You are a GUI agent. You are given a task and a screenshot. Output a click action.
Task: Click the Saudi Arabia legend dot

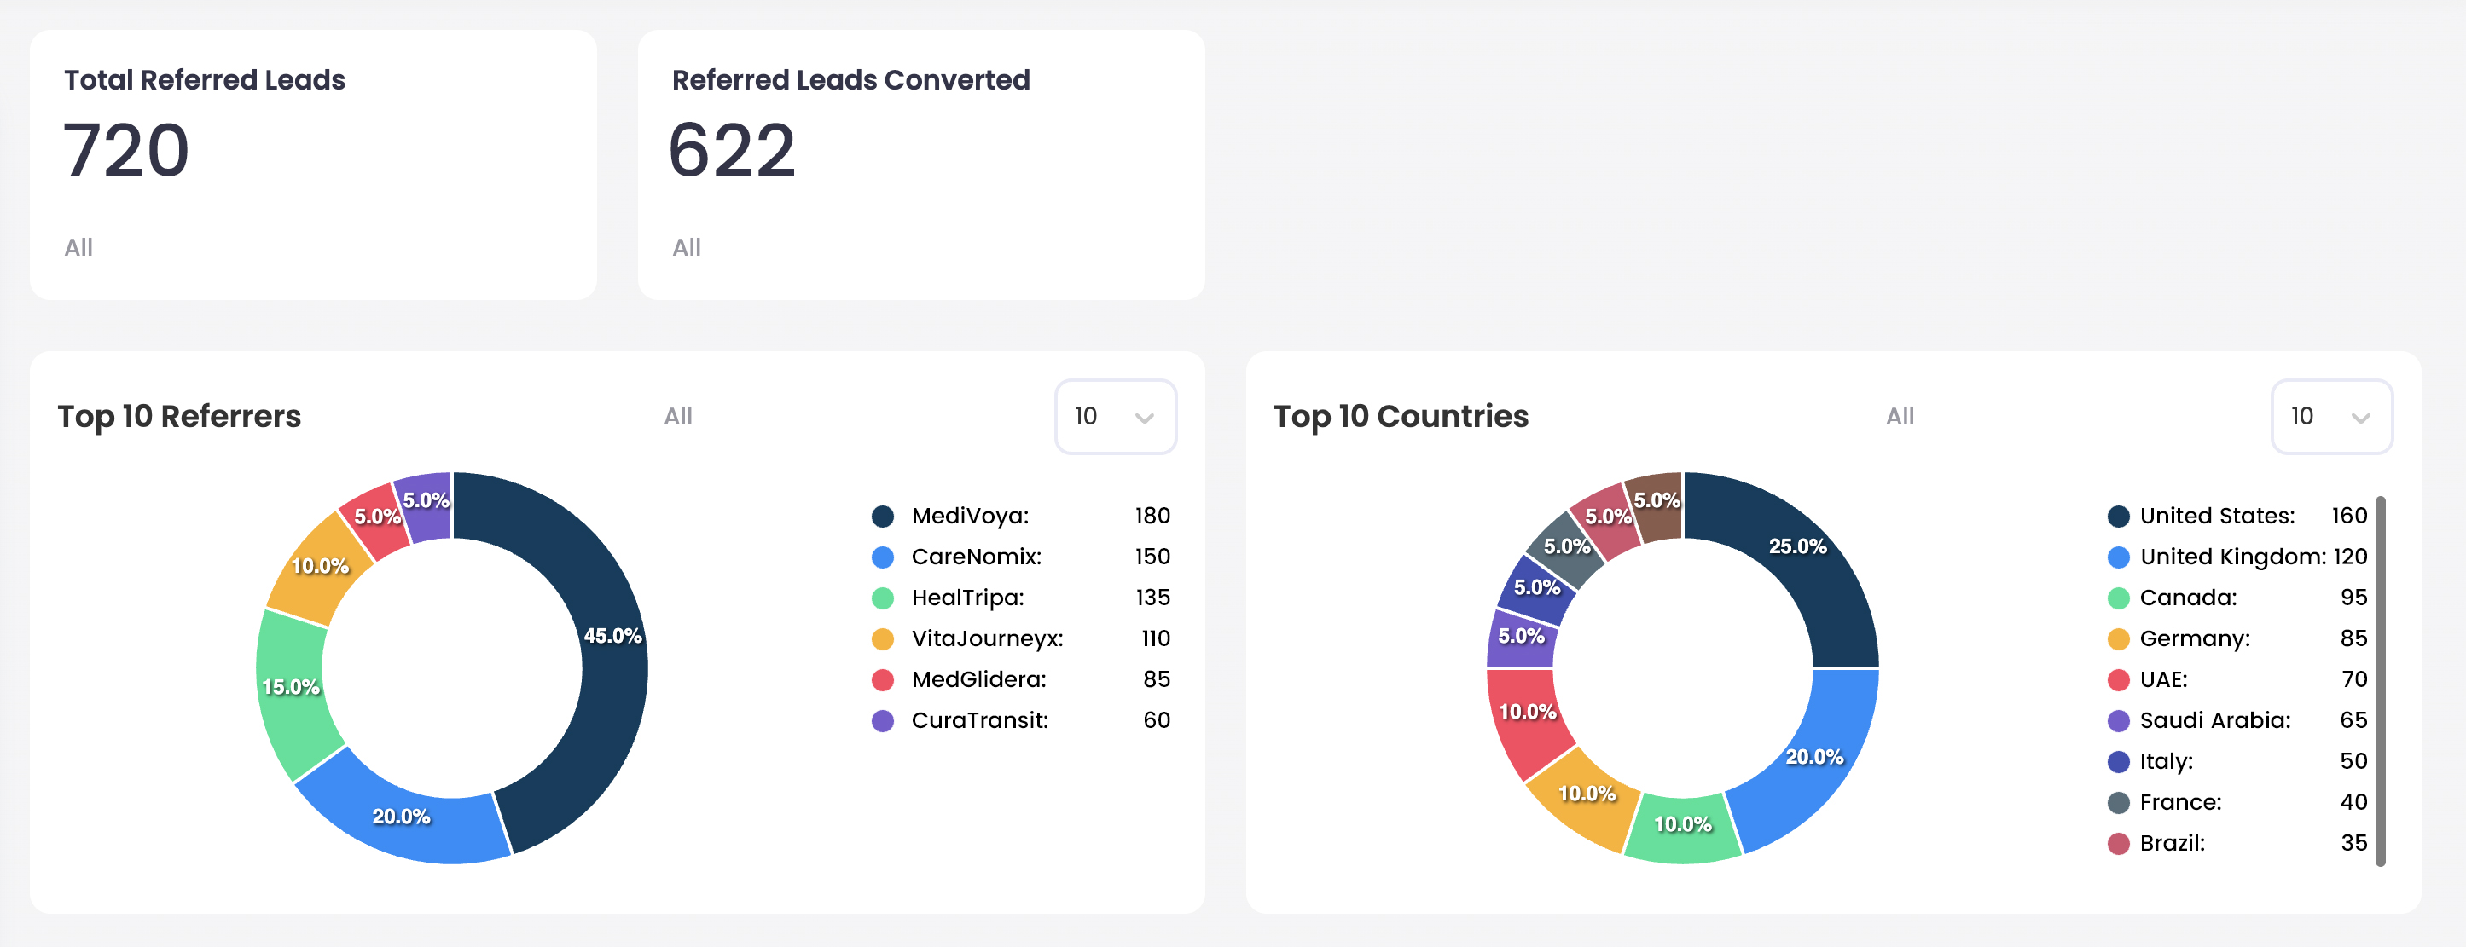(x=2117, y=720)
